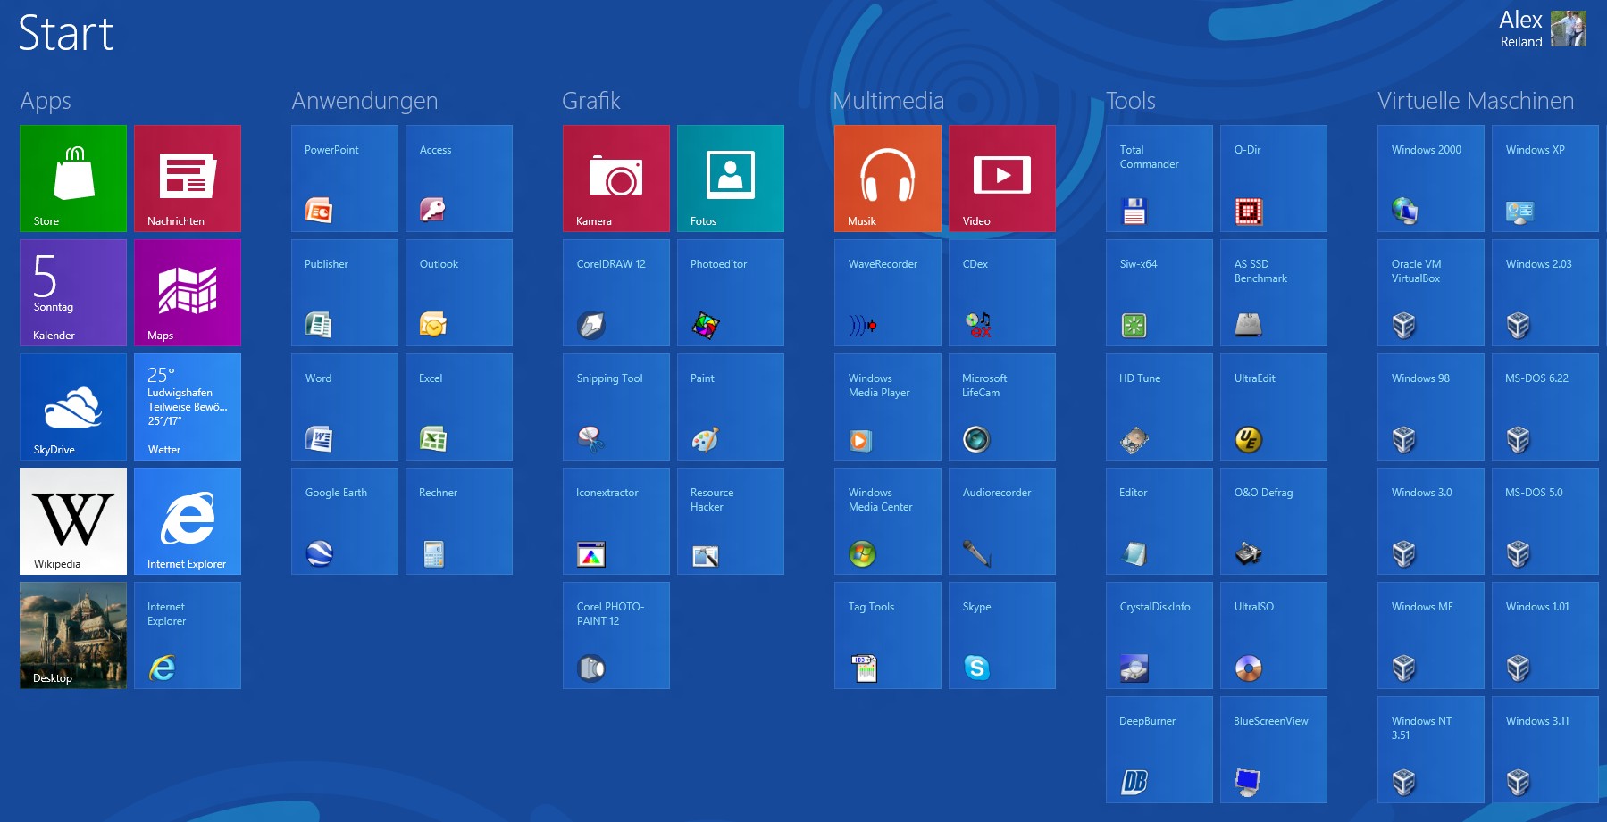The width and height of the screenshot is (1607, 822).
Task: Open the Store tile
Action: 73,179
